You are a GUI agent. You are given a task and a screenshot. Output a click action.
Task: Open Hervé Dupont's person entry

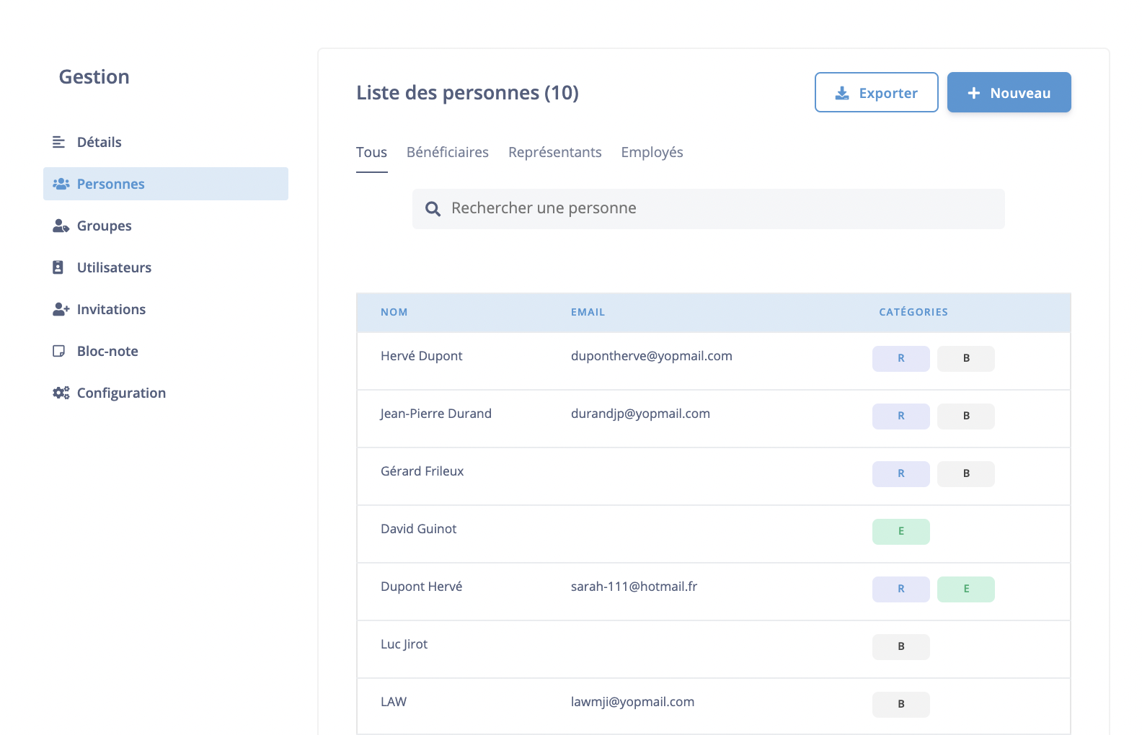click(422, 356)
